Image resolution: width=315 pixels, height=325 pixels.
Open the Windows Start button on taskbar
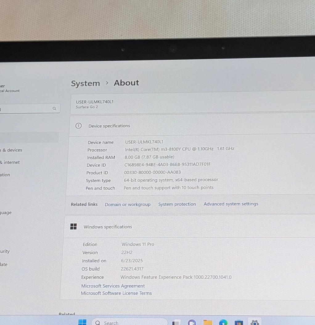(x=82, y=322)
